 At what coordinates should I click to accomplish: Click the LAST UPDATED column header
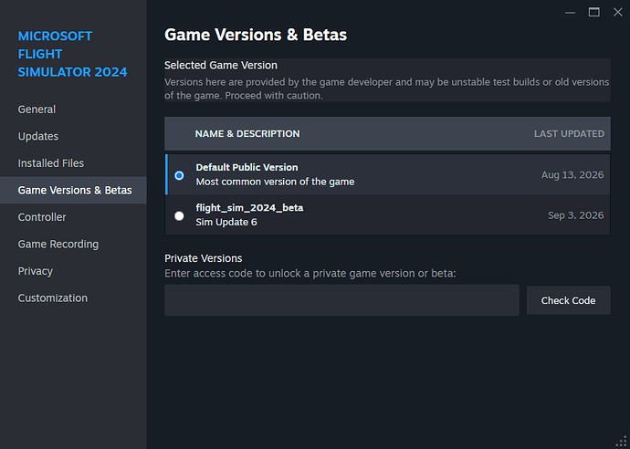tap(569, 134)
